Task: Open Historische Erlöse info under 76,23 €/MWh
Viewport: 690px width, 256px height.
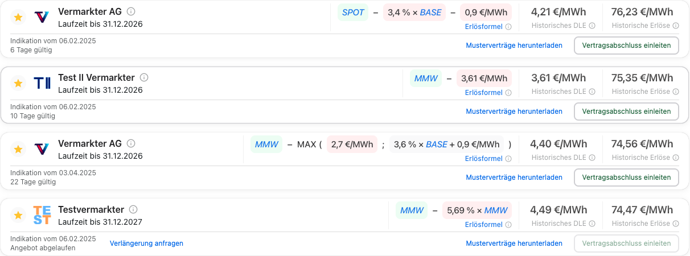Action: [x=676, y=26]
